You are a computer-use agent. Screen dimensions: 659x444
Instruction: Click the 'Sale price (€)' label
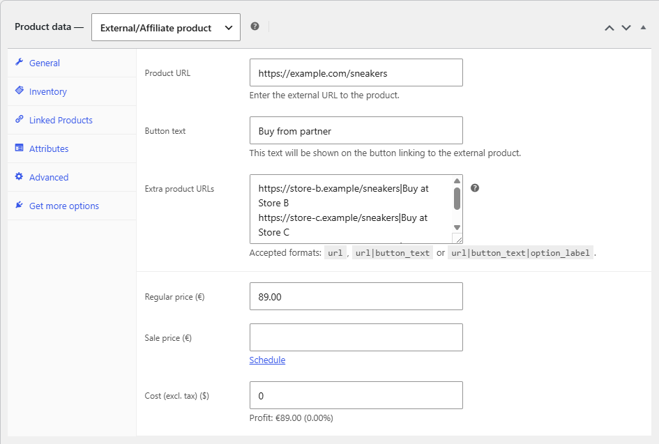[168, 338]
